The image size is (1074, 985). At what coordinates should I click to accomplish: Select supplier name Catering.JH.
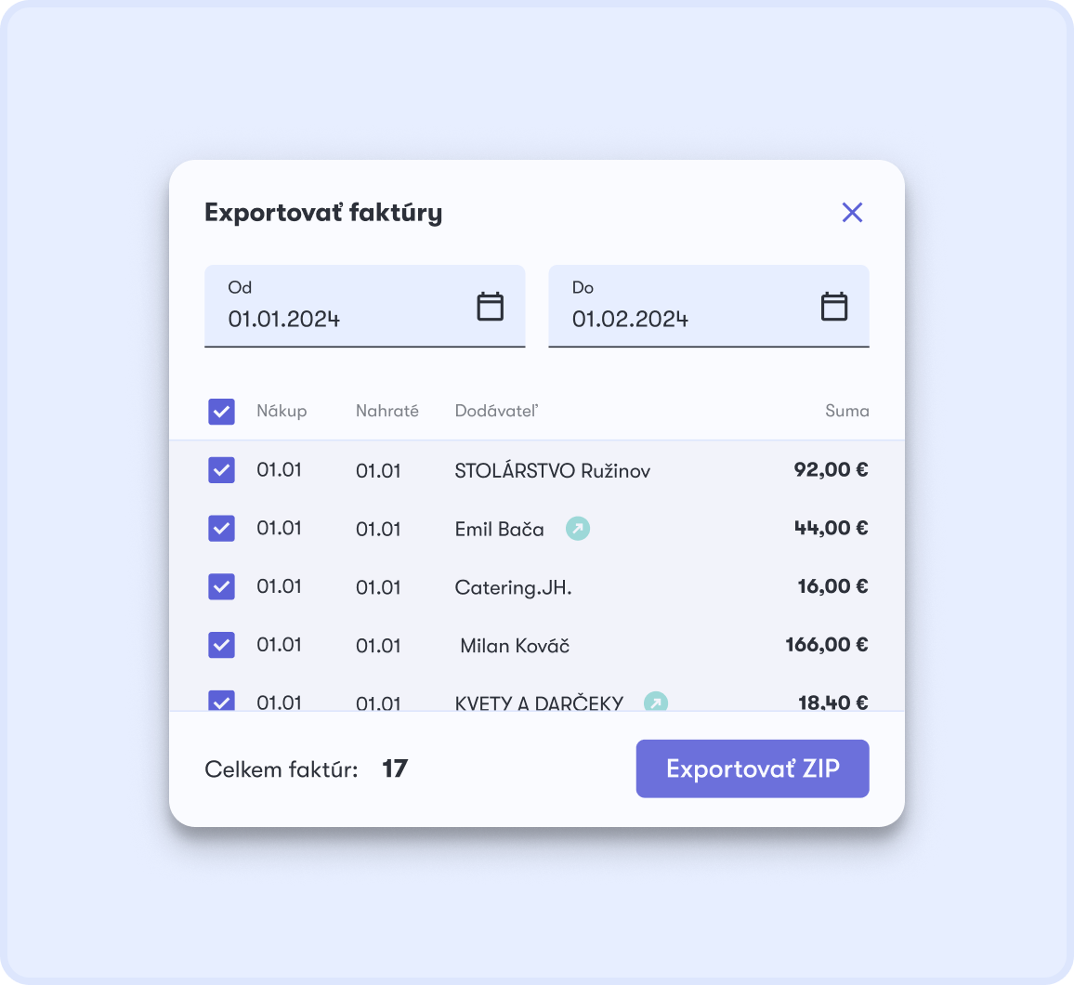pyautogui.click(x=513, y=587)
